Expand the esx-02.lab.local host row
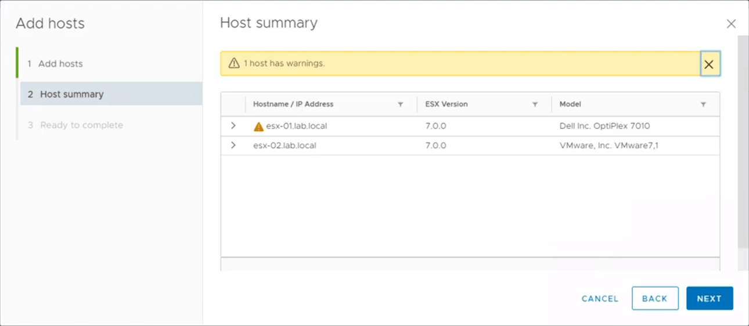 tap(233, 146)
